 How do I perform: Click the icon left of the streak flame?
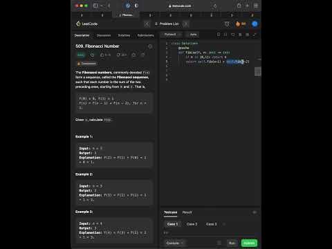[227, 24]
